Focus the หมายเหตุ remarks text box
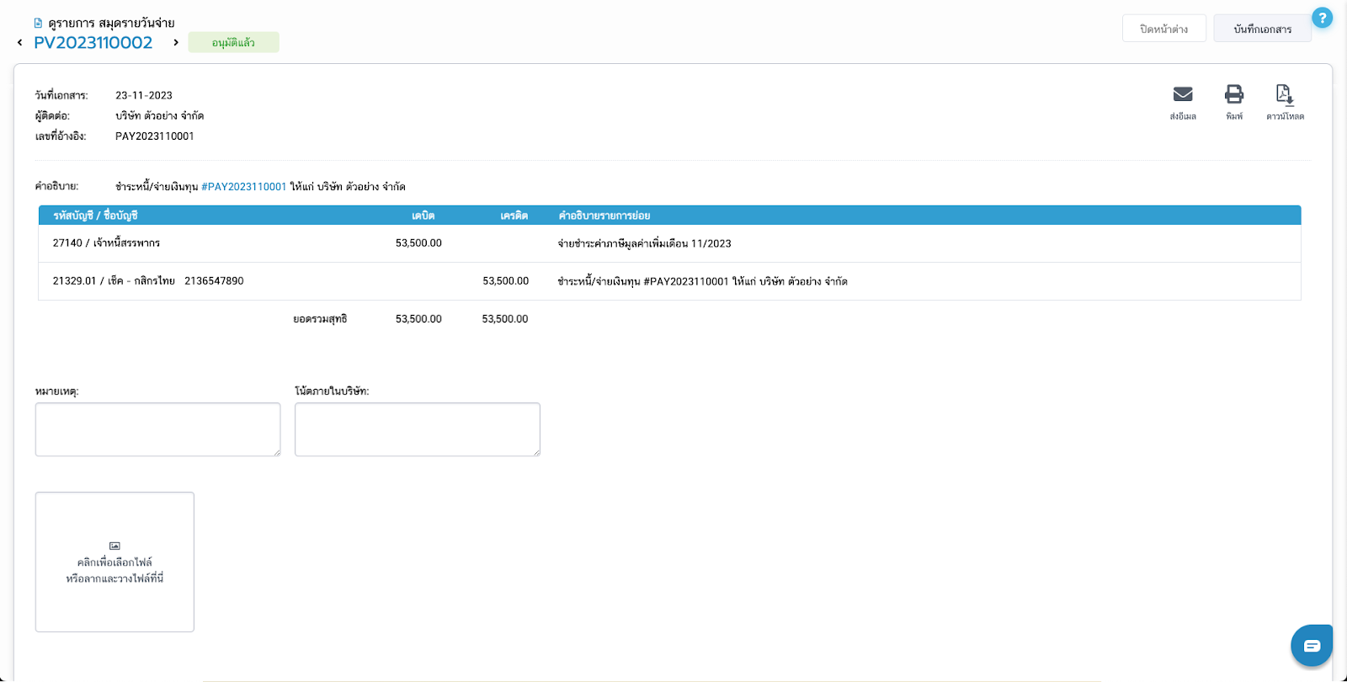The width and height of the screenshot is (1347, 682). [157, 429]
